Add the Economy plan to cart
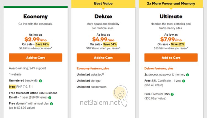The height and width of the screenshot is (118, 207). pos(36,58)
